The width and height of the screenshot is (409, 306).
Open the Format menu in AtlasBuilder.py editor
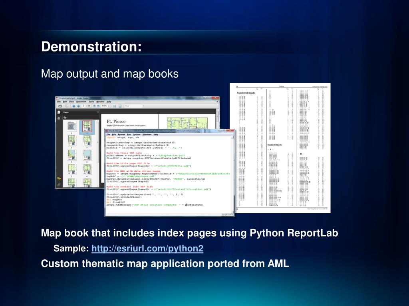(121, 135)
